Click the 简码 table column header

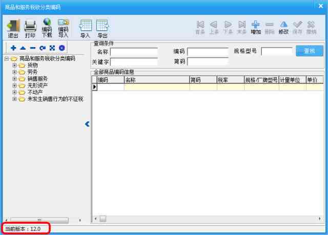203,80
